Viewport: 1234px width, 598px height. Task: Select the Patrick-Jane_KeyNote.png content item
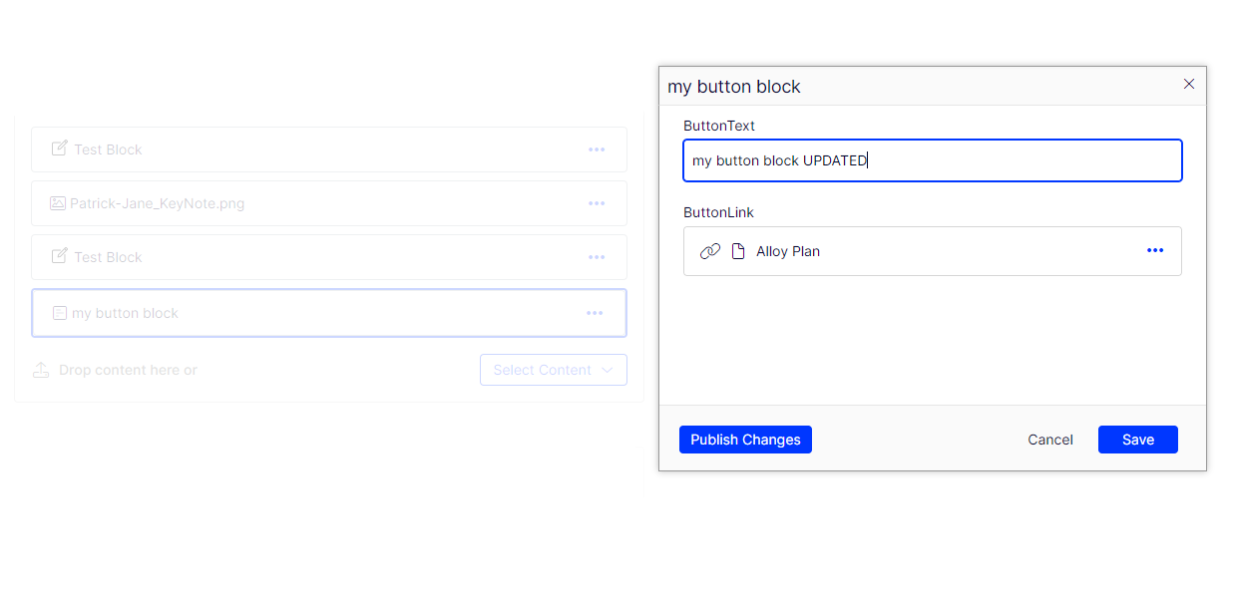coord(158,203)
